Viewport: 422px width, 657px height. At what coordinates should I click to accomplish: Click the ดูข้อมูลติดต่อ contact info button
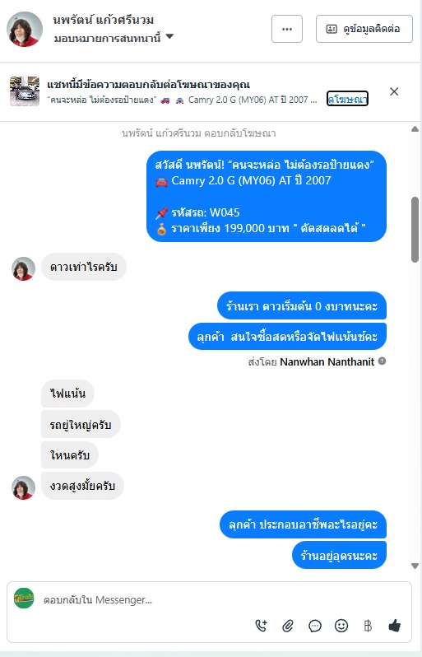click(364, 29)
